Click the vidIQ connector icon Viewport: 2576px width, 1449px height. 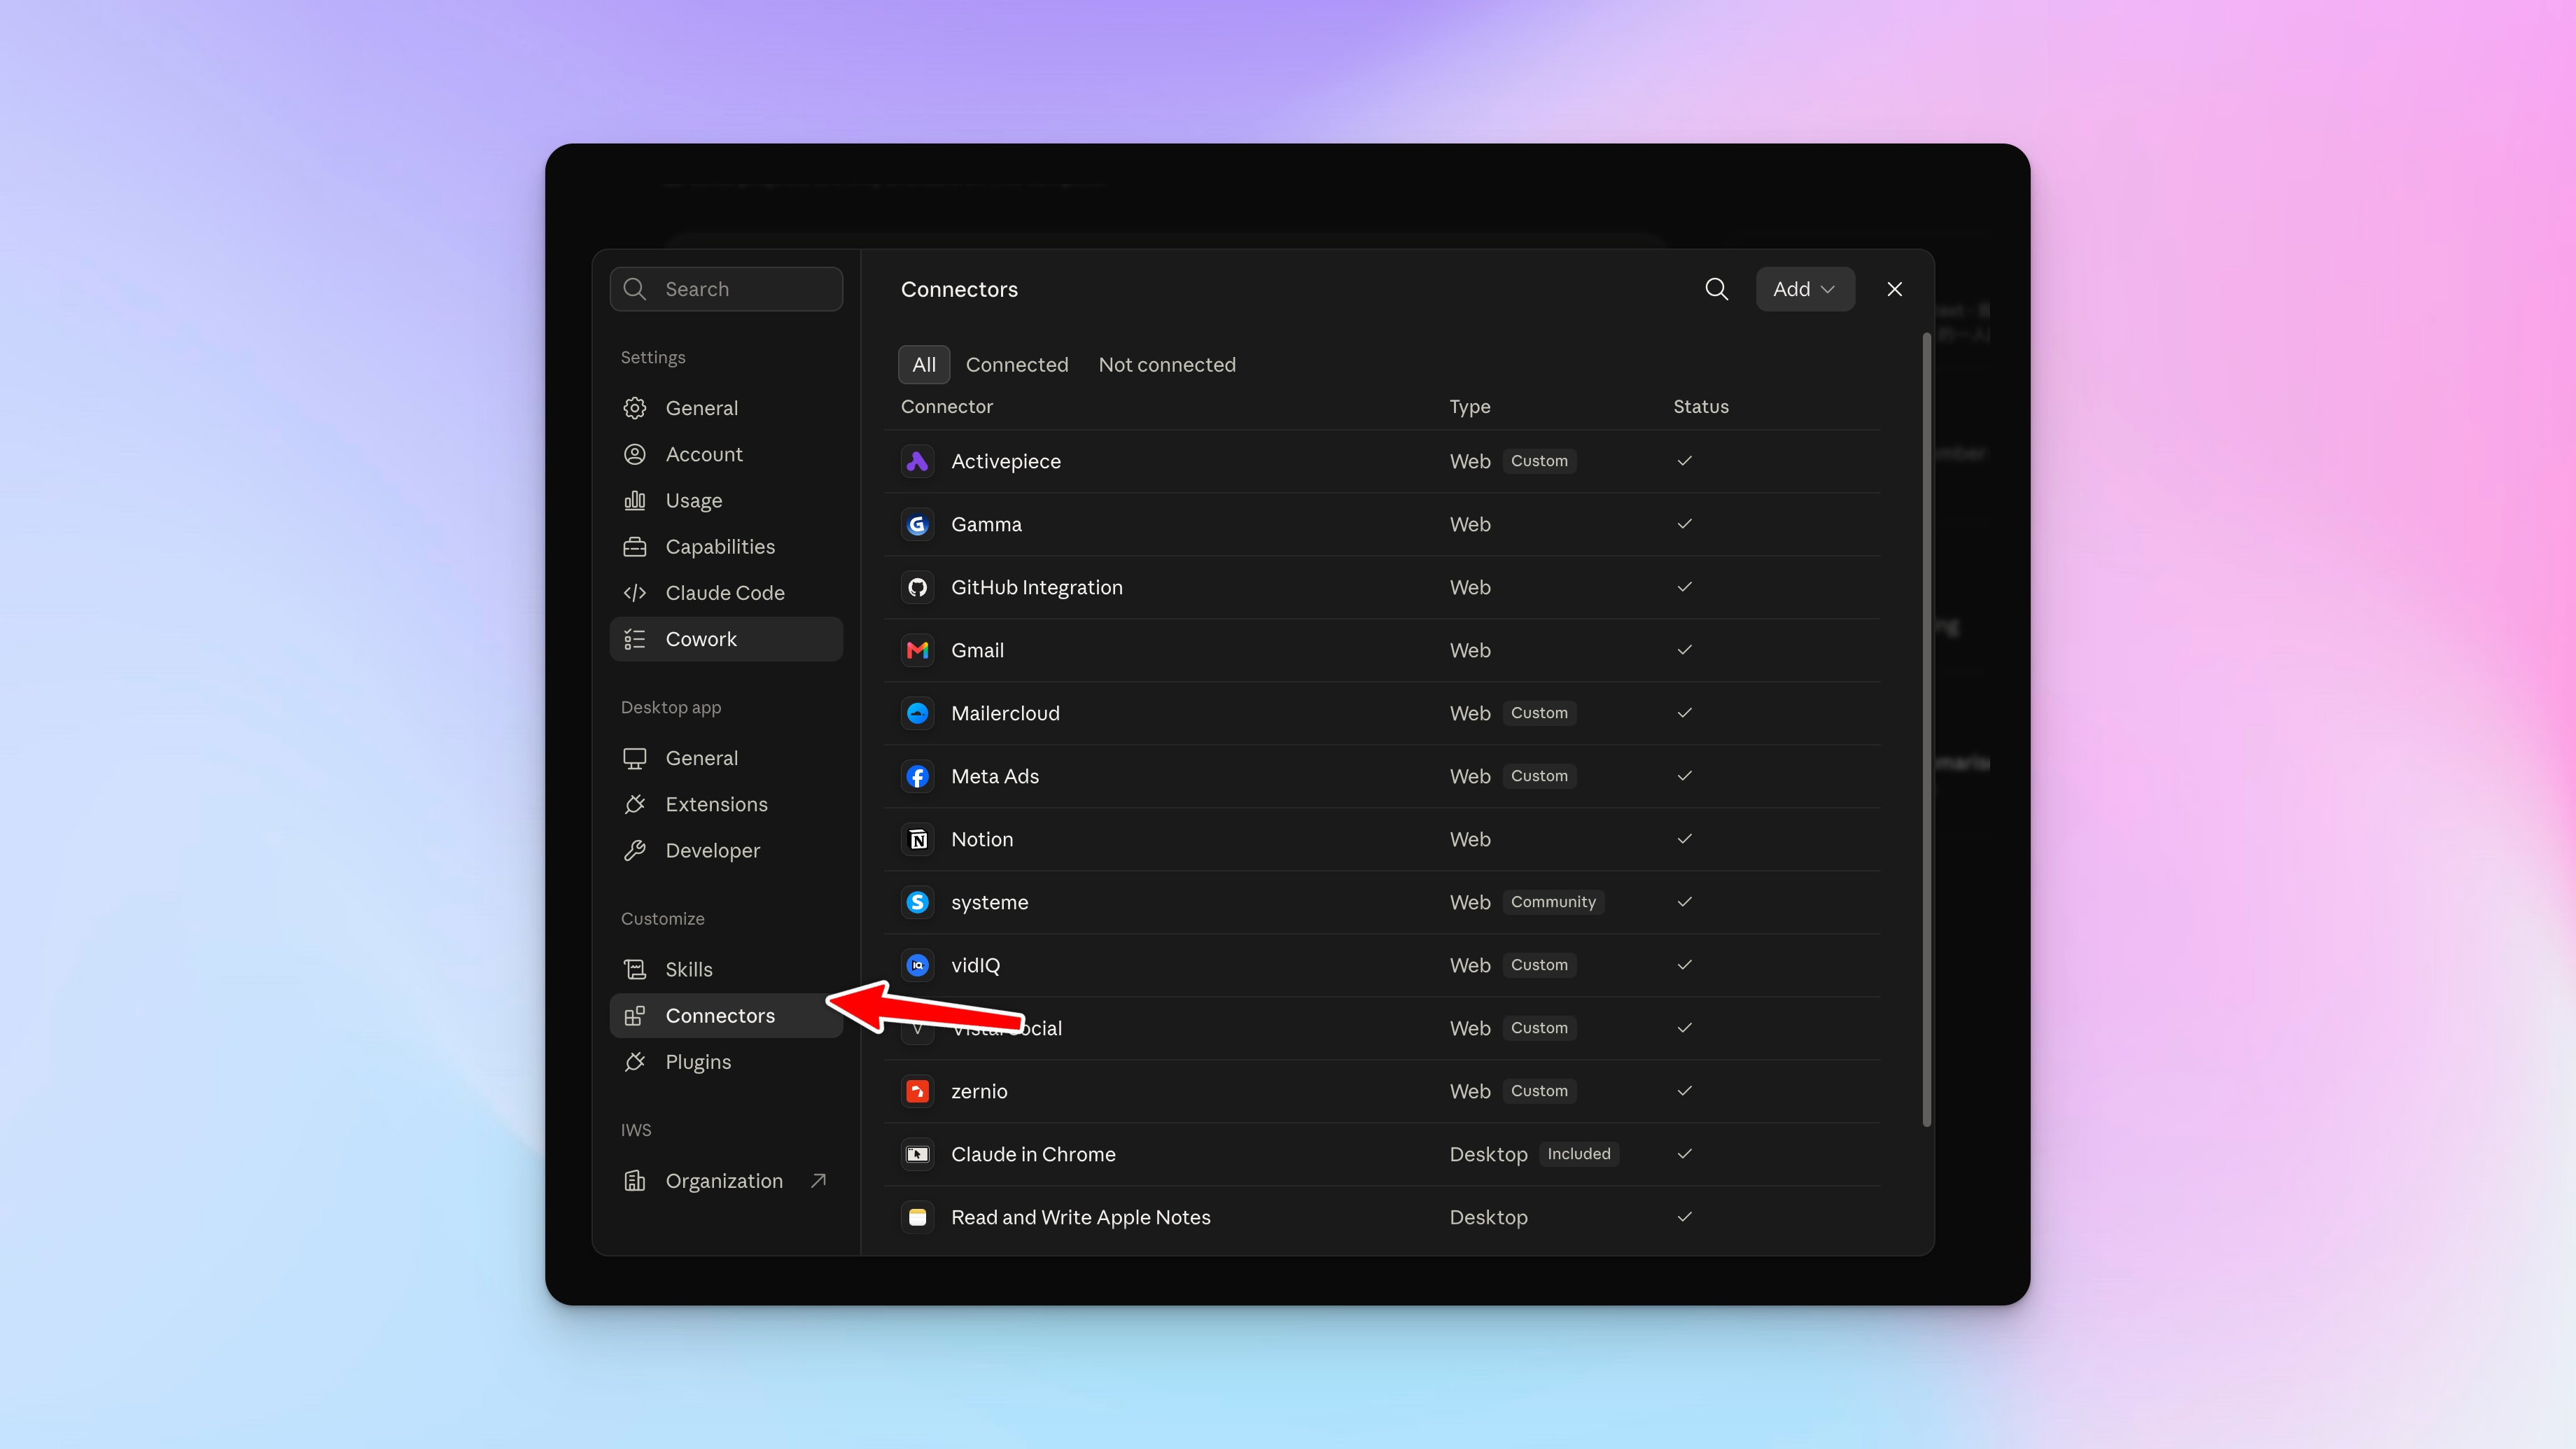pyautogui.click(x=917, y=965)
